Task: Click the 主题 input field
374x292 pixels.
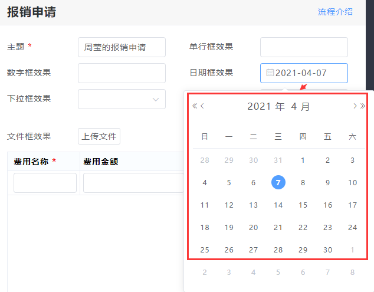Action: click(122, 47)
